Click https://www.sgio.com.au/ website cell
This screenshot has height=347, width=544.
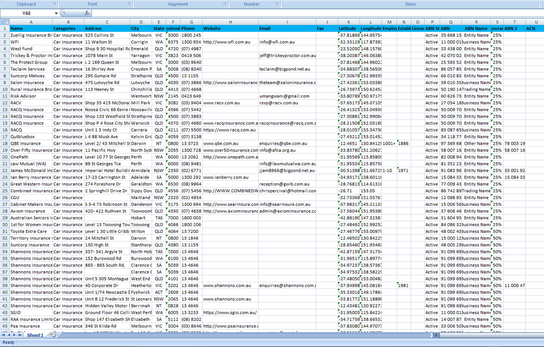pyautogui.click(x=230, y=313)
